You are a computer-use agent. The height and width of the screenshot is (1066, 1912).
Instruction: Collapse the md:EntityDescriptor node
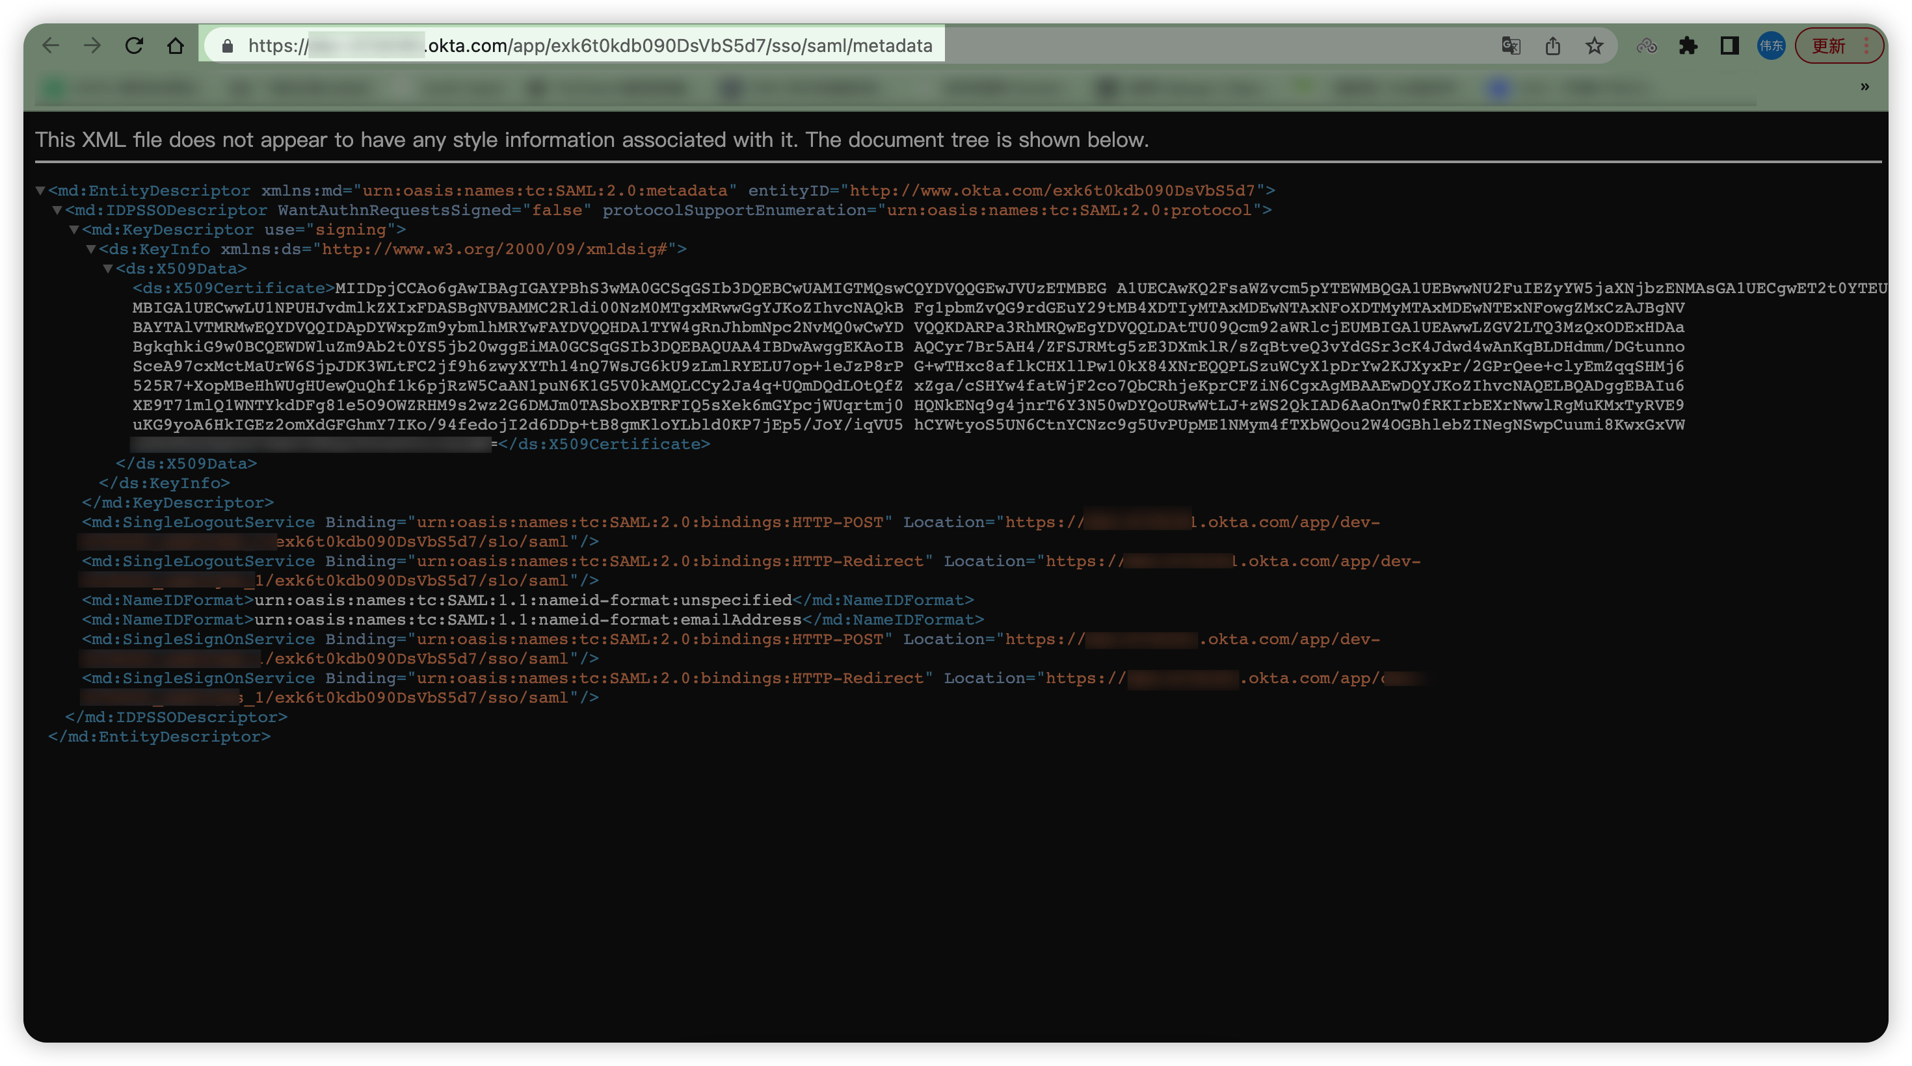(41, 190)
